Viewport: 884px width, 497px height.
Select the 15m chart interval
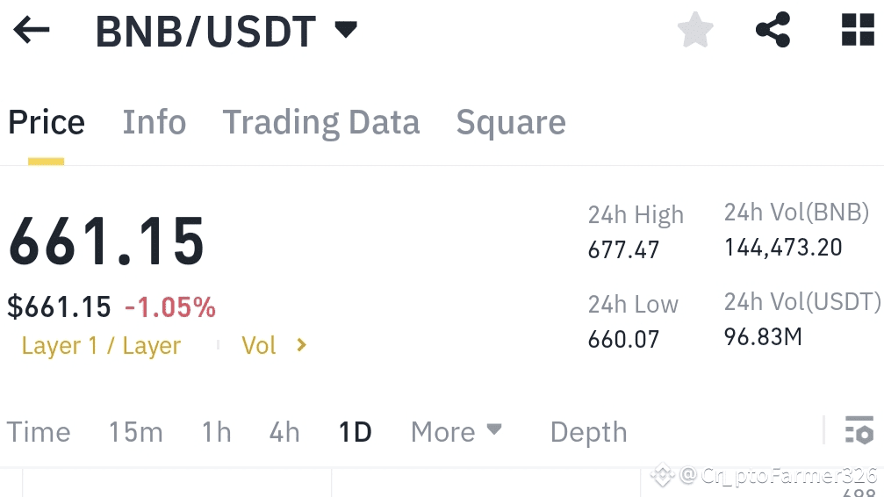tap(136, 432)
